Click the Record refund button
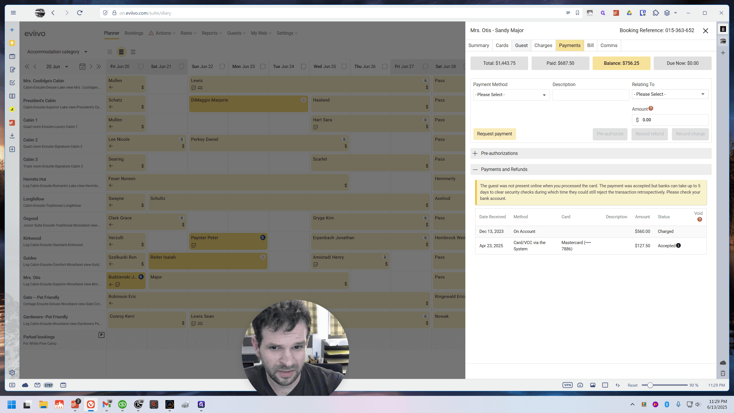 coord(650,134)
